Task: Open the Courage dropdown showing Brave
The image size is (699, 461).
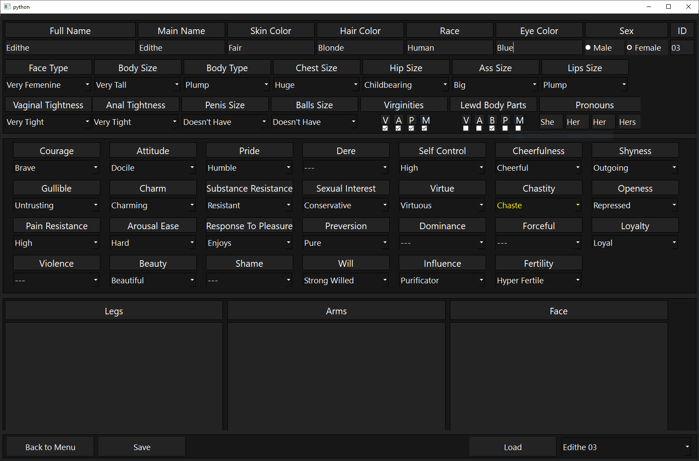Action: 56,168
